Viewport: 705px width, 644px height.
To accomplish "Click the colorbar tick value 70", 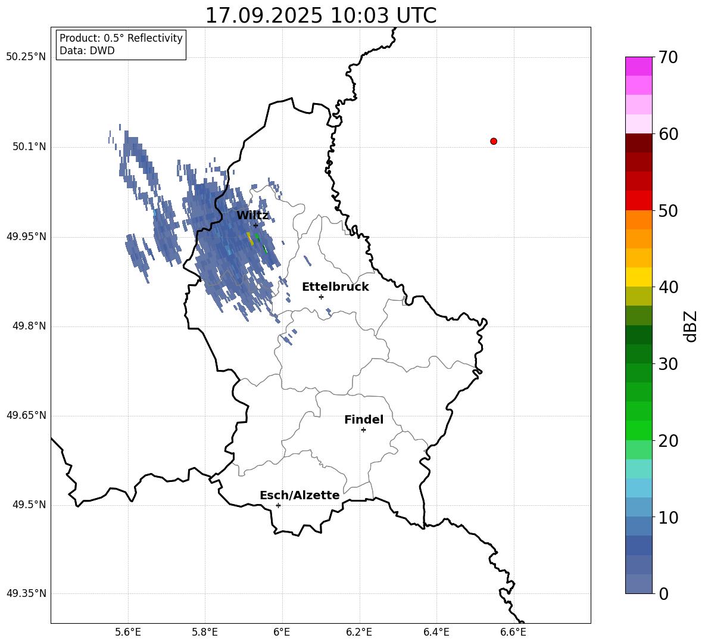I will click(x=668, y=58).
